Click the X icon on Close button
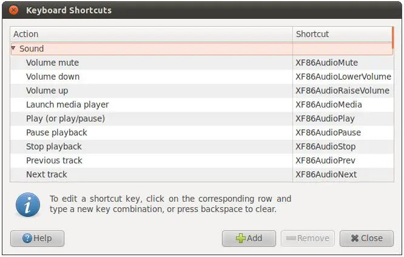 point(353,238)
